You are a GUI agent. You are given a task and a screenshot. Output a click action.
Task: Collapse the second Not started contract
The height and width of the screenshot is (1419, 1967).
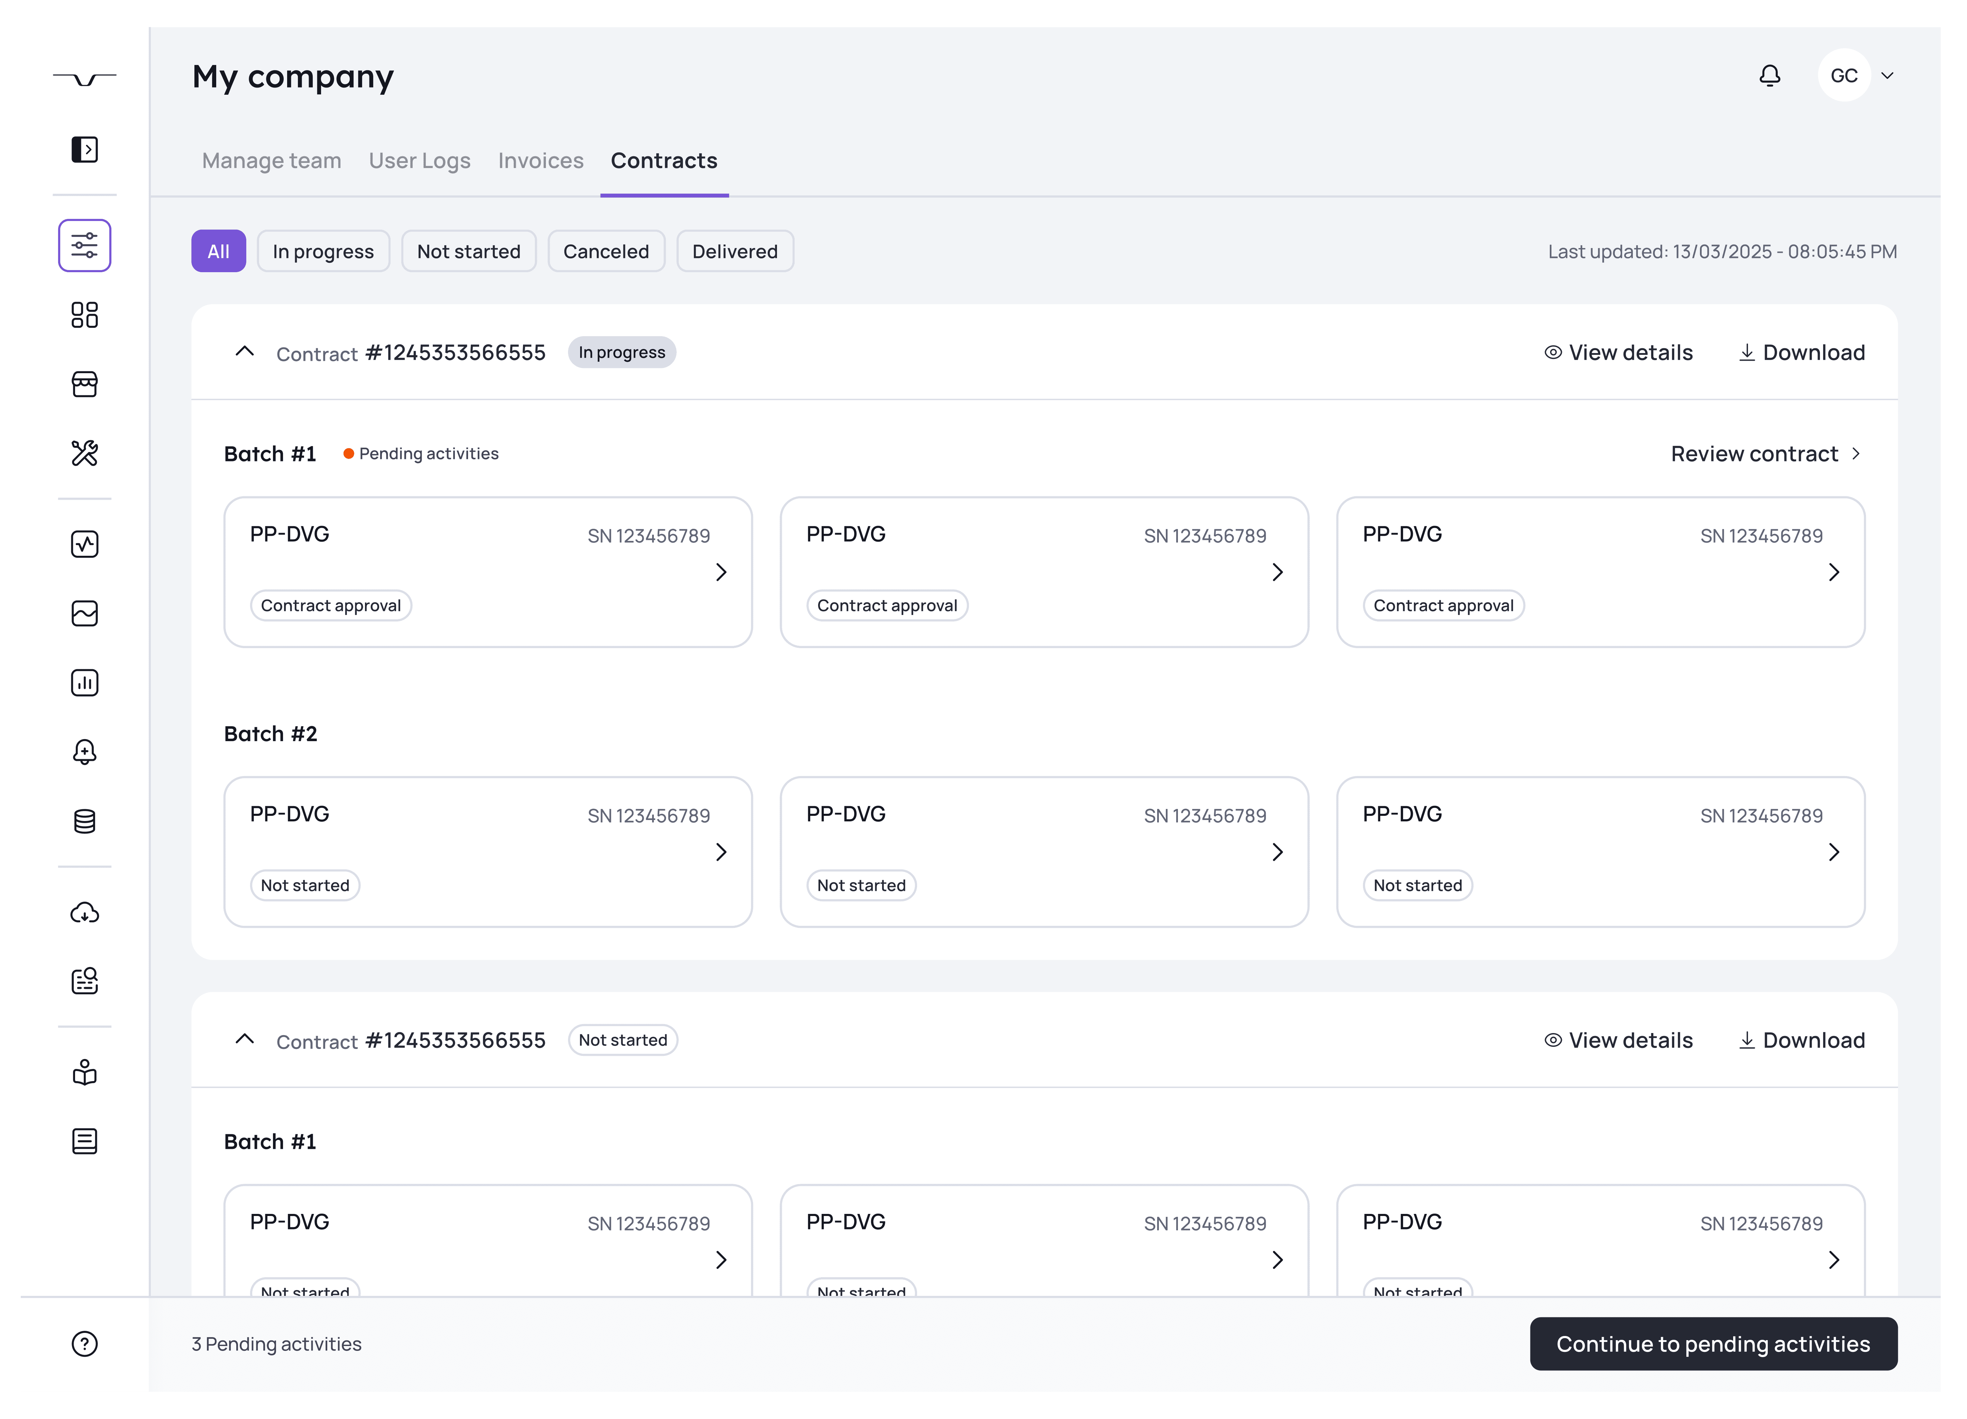[245, 1039]
